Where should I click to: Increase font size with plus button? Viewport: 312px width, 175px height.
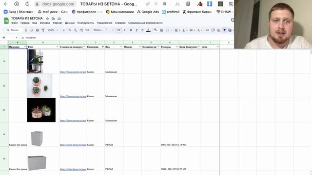pos(125,30)
